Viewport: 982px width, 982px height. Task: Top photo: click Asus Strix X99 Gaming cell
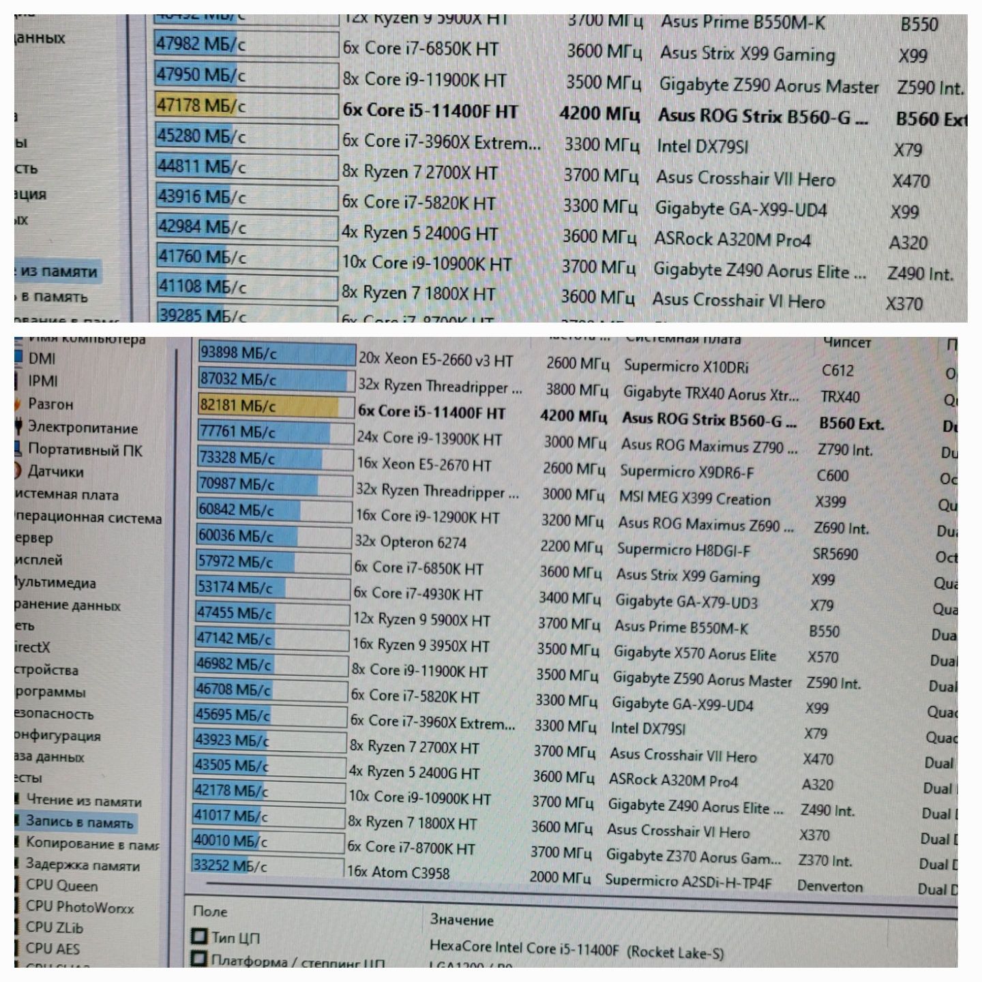(747, 53)
